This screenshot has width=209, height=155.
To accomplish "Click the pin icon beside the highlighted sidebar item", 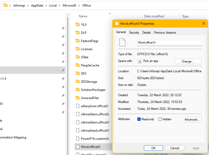I will click(x=63, y=70).
